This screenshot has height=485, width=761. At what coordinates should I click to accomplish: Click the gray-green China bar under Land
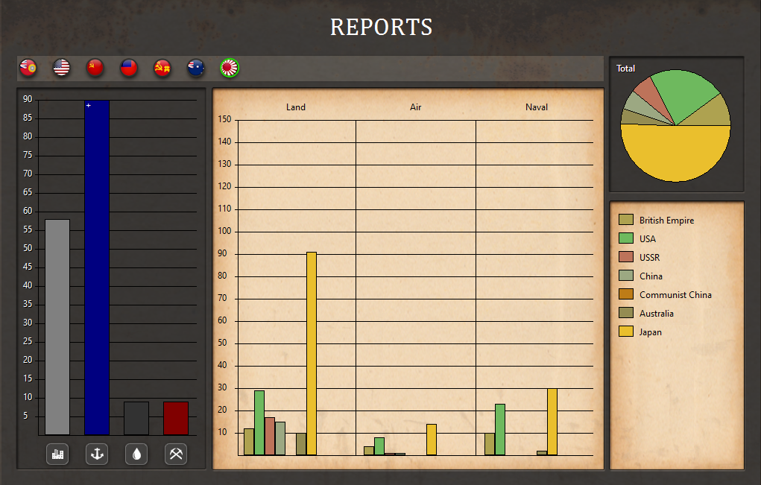click(x=280, y=439)
